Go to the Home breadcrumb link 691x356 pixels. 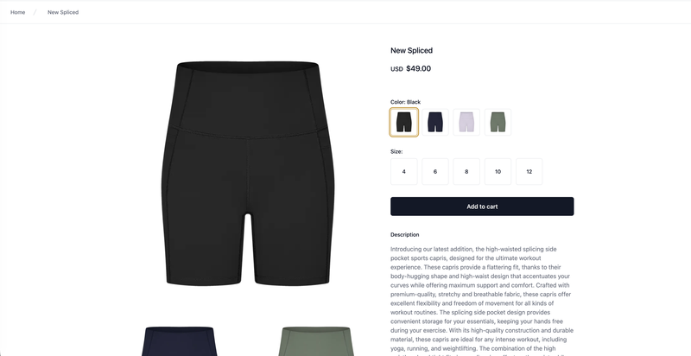[17, 12]
